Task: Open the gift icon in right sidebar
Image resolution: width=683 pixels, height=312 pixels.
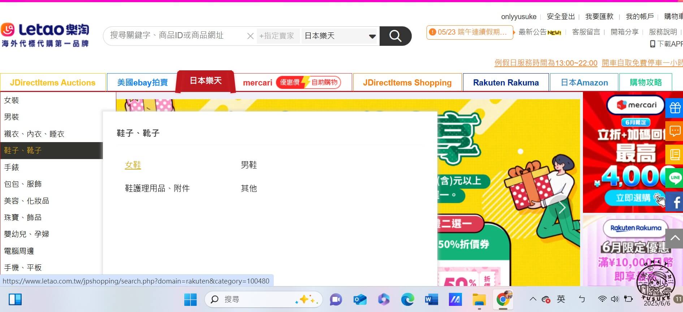Action: (674, 107)
